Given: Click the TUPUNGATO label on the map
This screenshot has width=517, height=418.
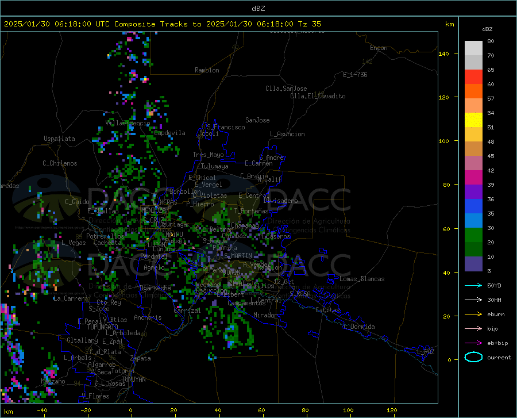Looking at the screenshot, I should (x=103, y=327).
